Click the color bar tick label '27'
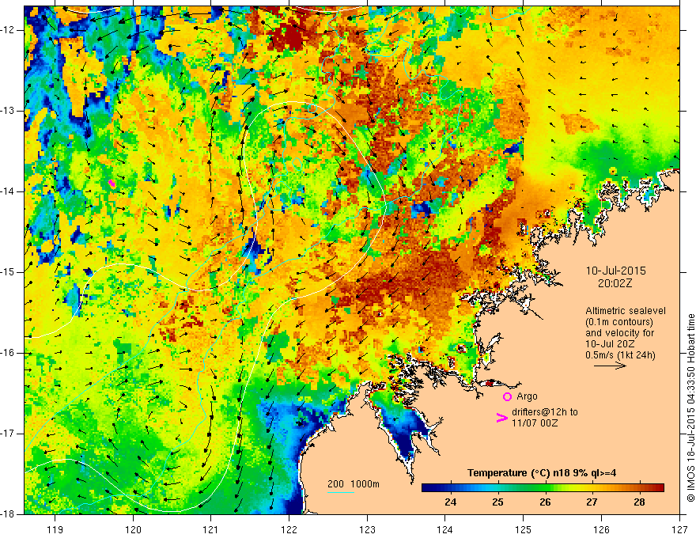This screenshot has height=538, width=696. tap(592, 502)
